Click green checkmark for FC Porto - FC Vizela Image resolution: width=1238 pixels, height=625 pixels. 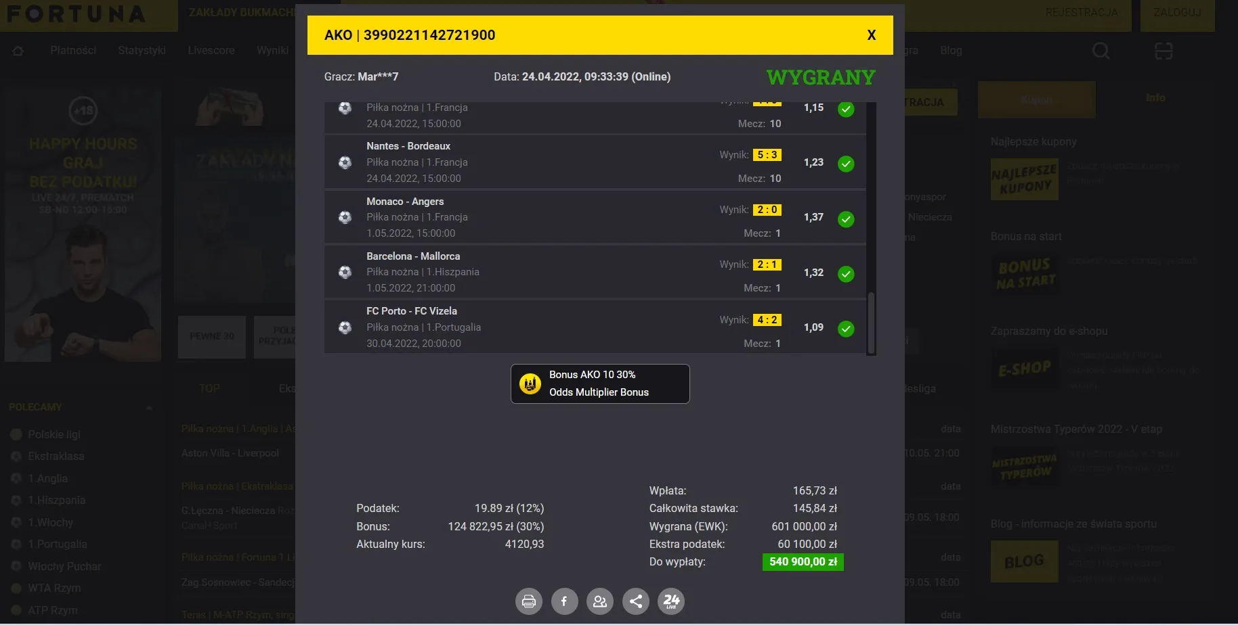point(846,329)
